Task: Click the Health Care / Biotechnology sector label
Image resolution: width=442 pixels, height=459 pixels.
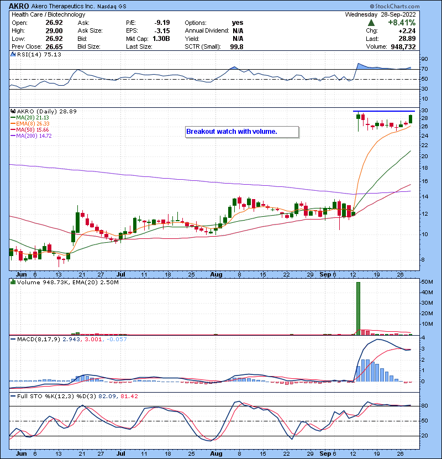Action: (x=48, y=14)
